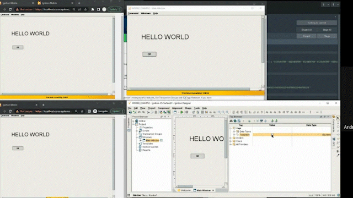The image size is (353, 198).
Task: Collapse the Windows node in Project Browser
Action: pyautogui.click(x=137, y=137)
